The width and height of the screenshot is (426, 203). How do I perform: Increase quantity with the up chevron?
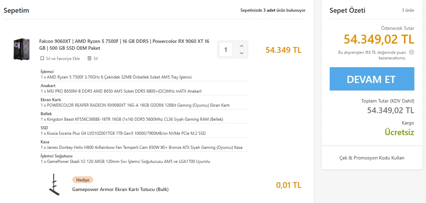(241, 46)
